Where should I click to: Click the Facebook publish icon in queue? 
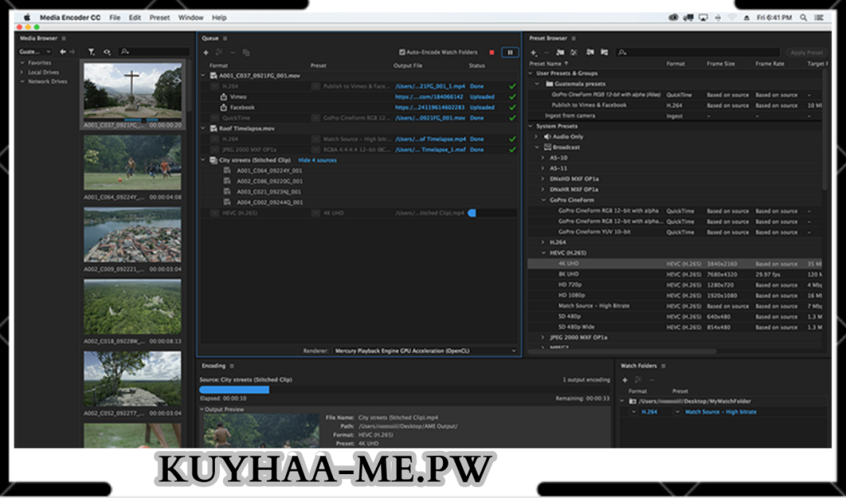[223, 107]
